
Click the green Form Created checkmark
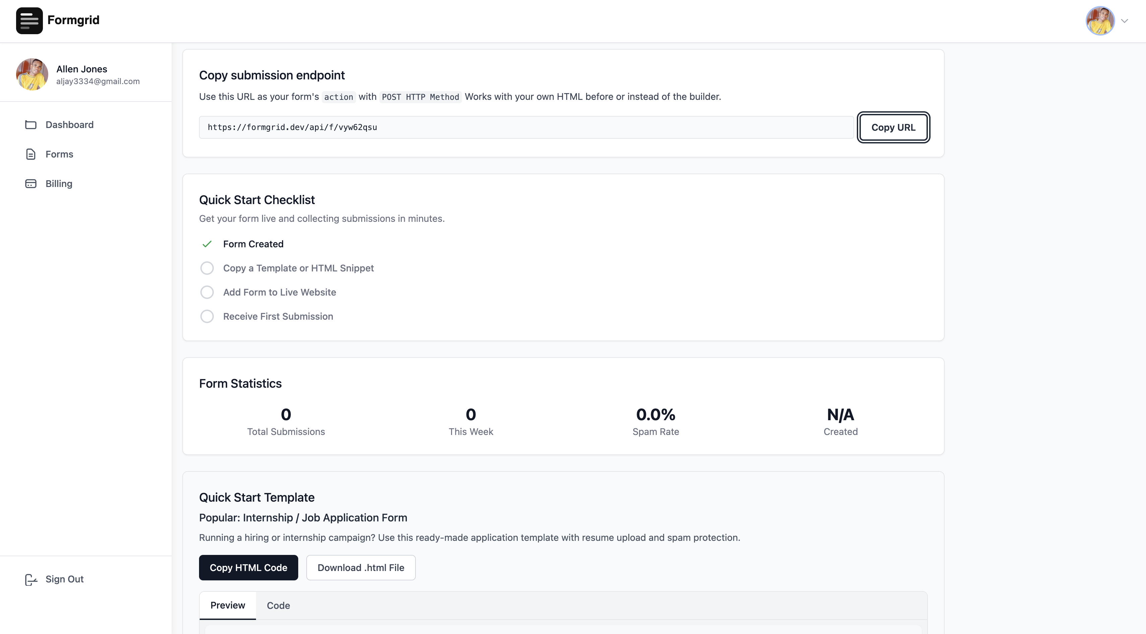(207, 244)
